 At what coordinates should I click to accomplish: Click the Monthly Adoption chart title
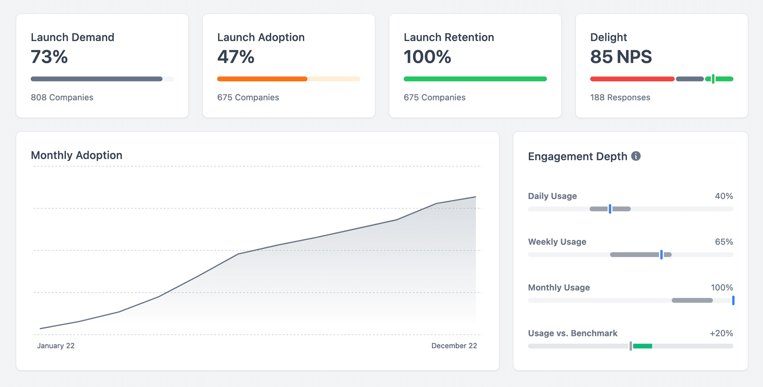click(x=76, y=155)
